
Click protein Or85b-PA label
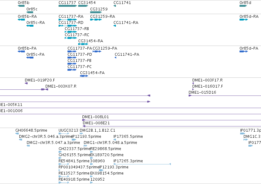pyautogui.click(x=27, y=48)
